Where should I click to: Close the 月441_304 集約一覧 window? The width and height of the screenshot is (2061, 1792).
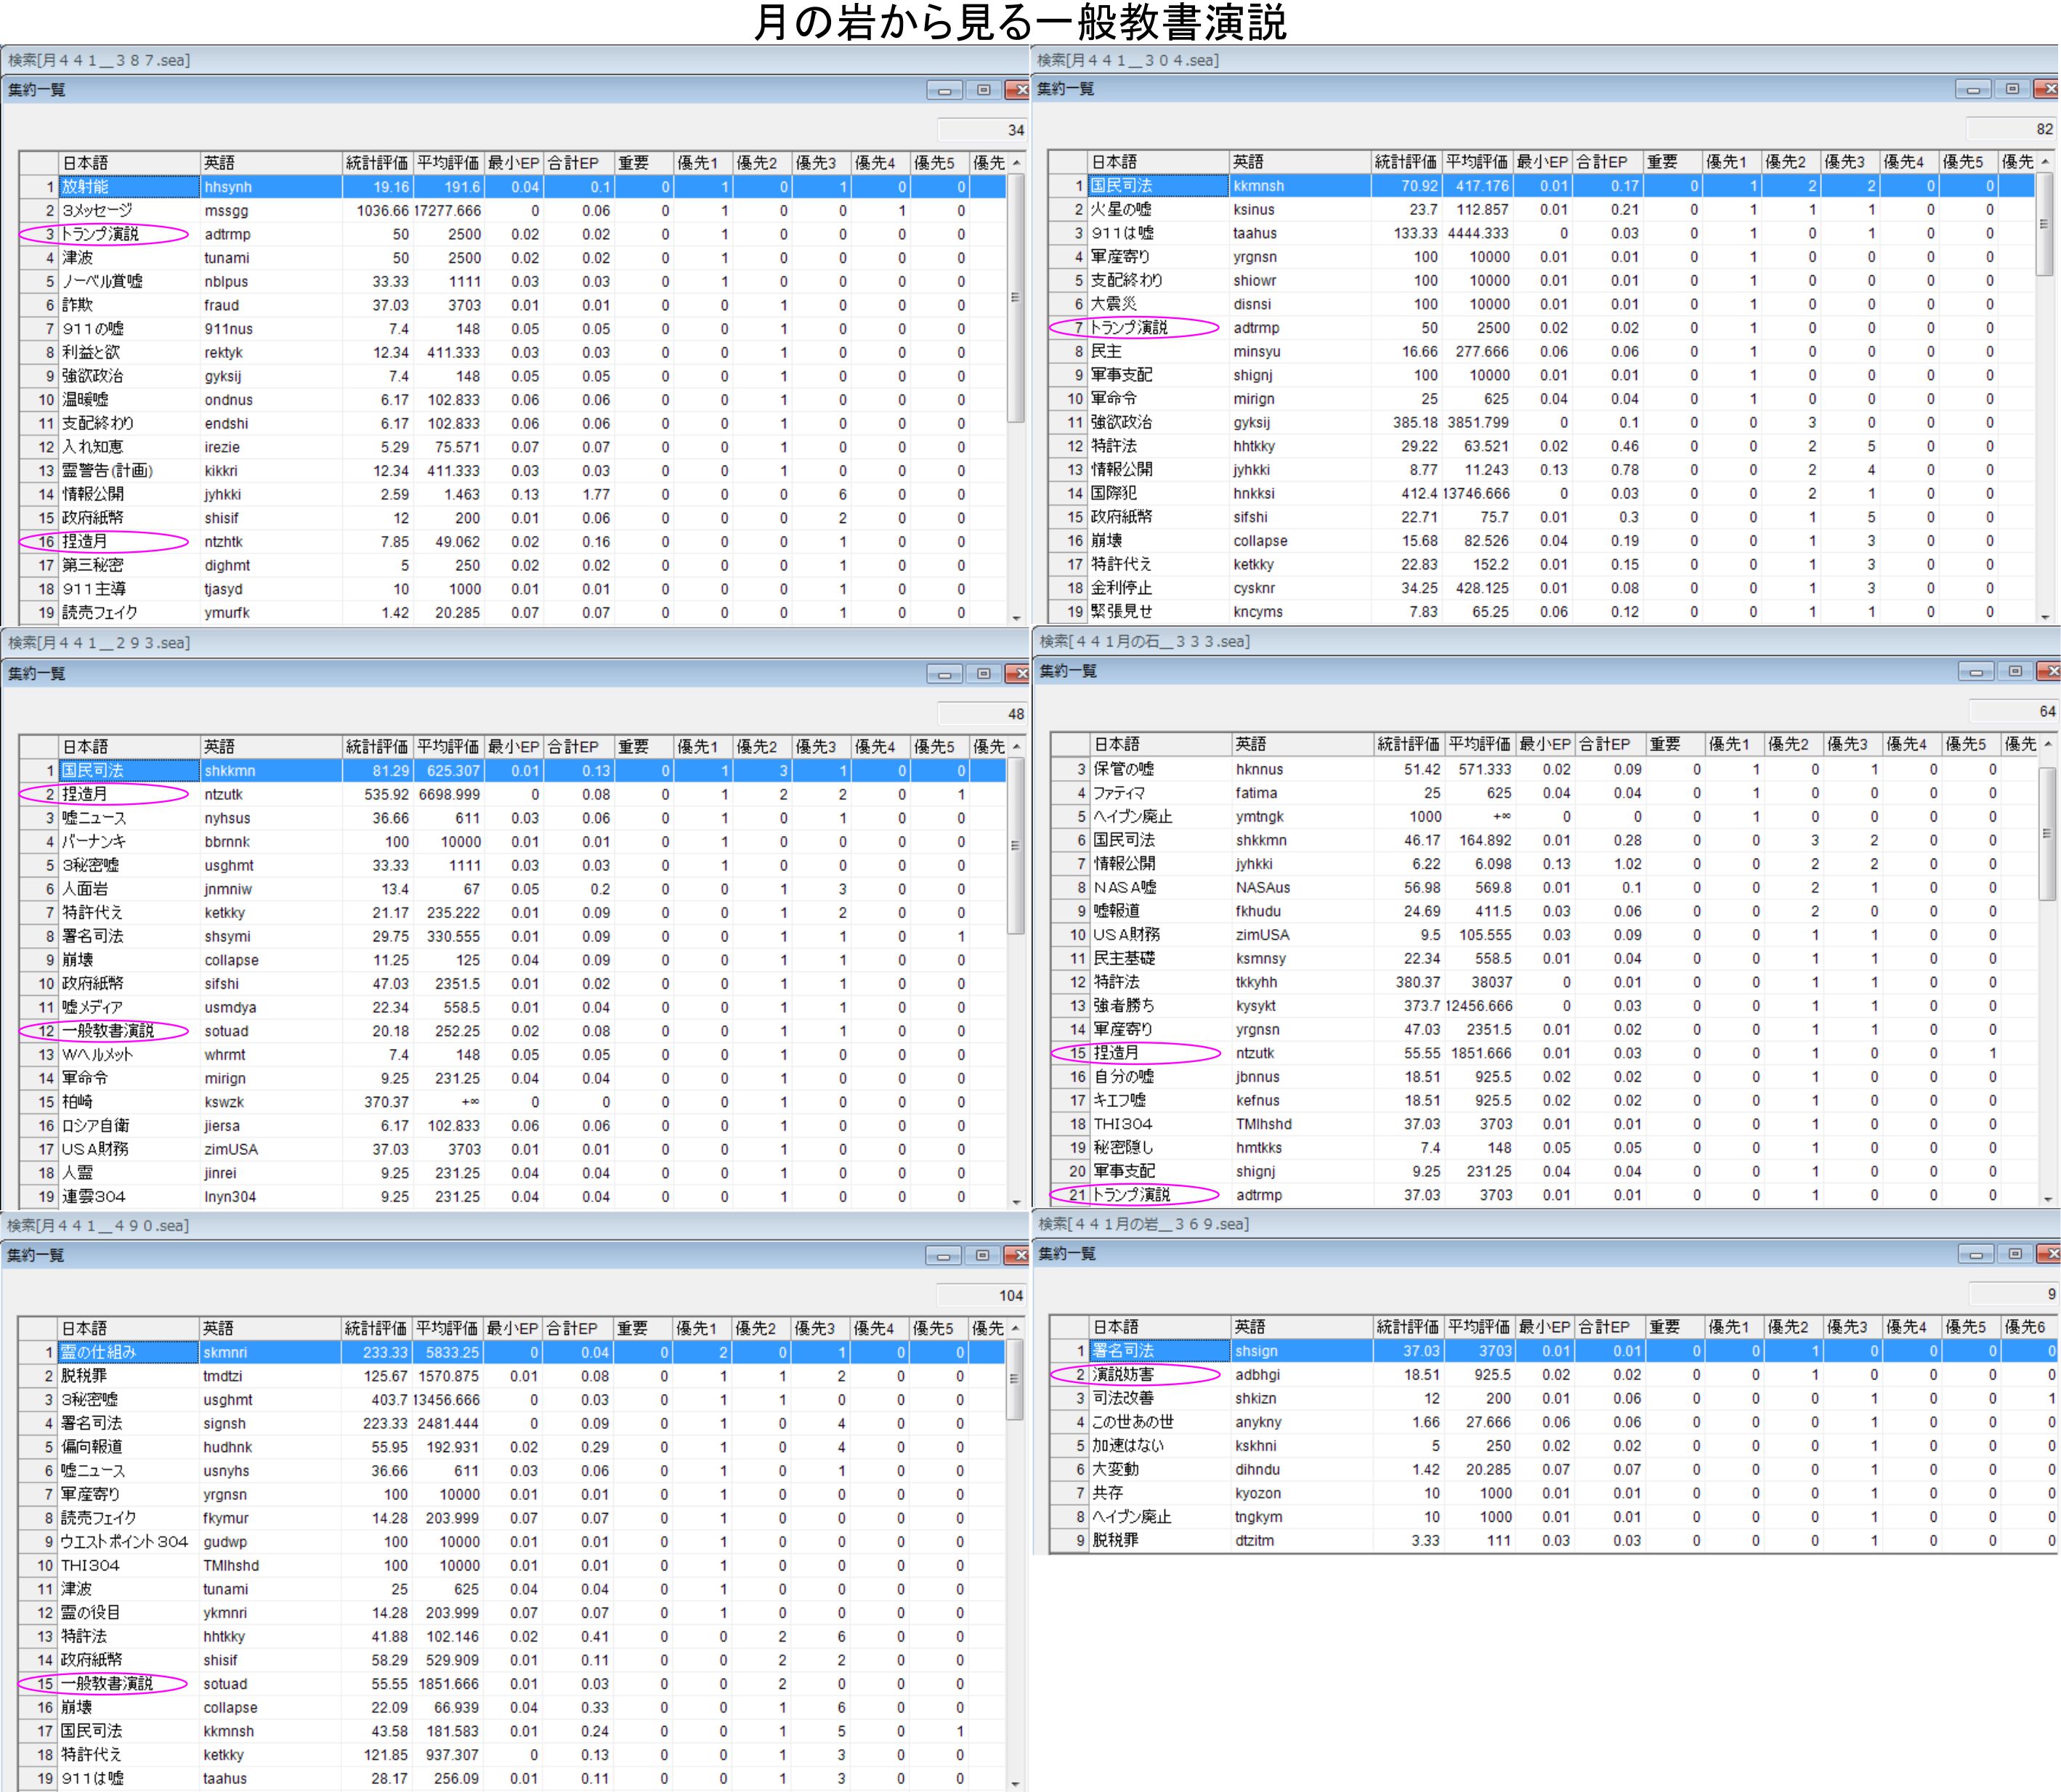[x=2049, y=89]
